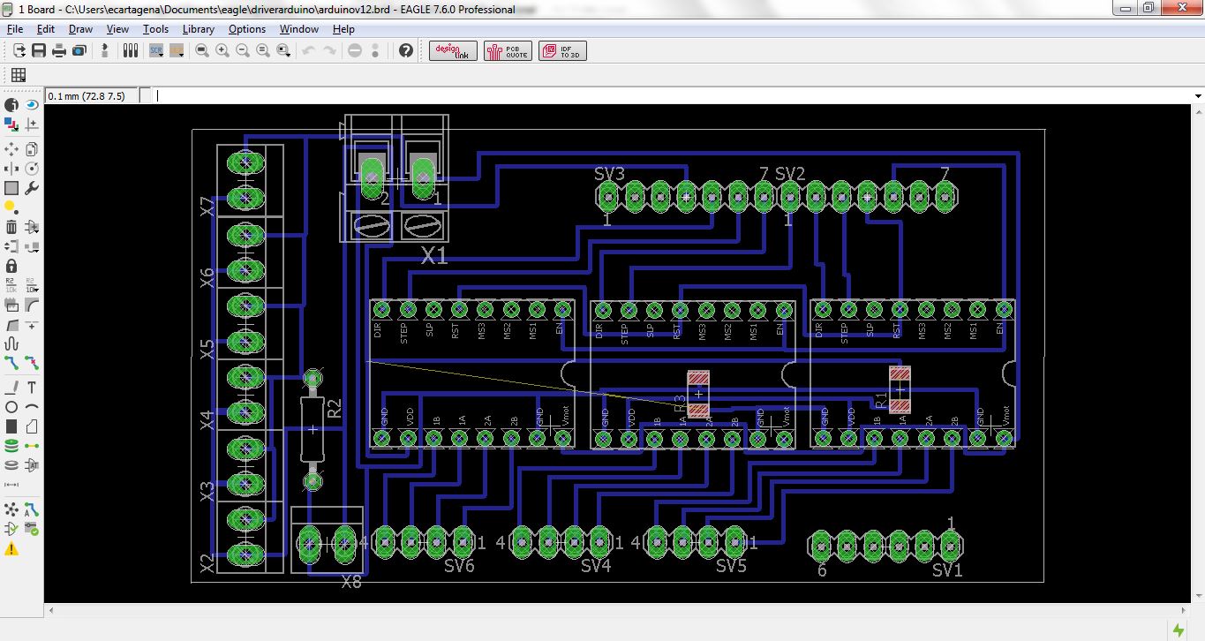1205x641 pixels.
Task: Open the grid settings dropdown
Action: pyautogui.click(x=18, y=75)
